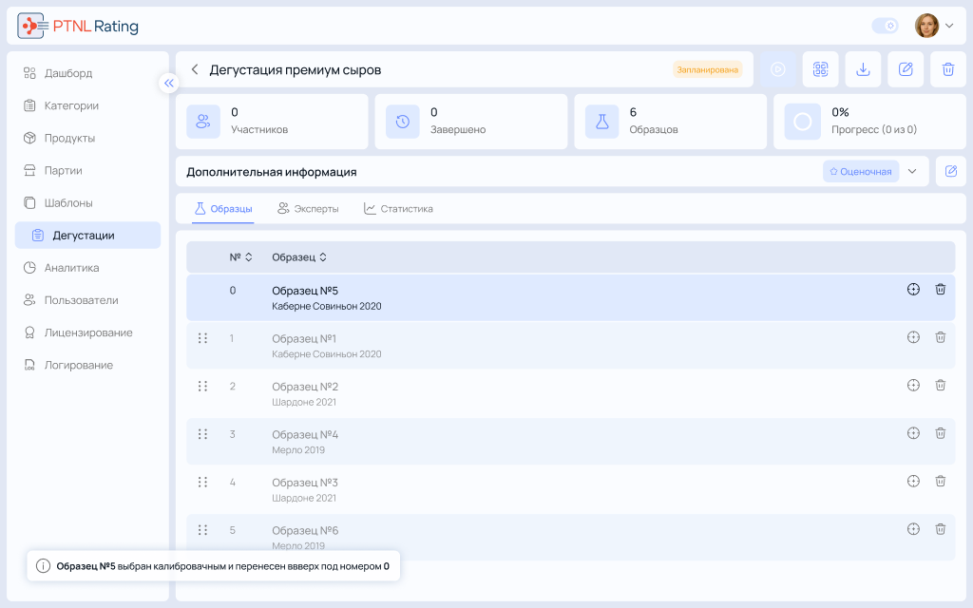
Task: Switch to the Образцы tab
Action: point(222,208)
